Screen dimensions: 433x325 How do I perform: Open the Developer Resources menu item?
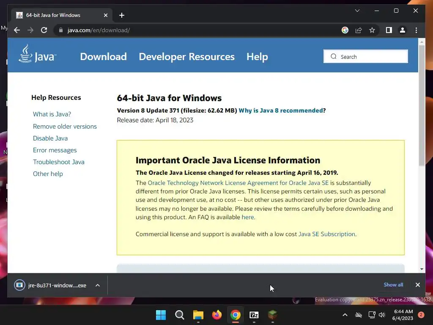[186, 57]
